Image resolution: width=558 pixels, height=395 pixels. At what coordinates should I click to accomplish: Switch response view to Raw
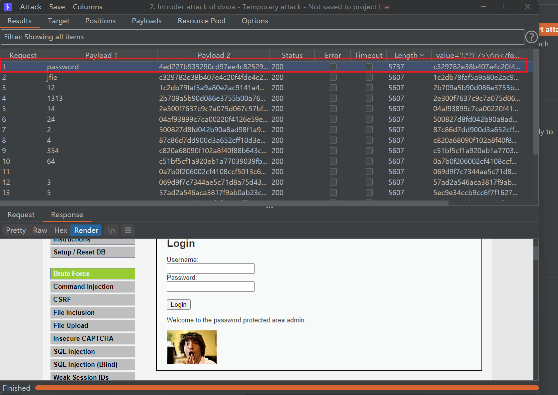(x=40, y=230)
